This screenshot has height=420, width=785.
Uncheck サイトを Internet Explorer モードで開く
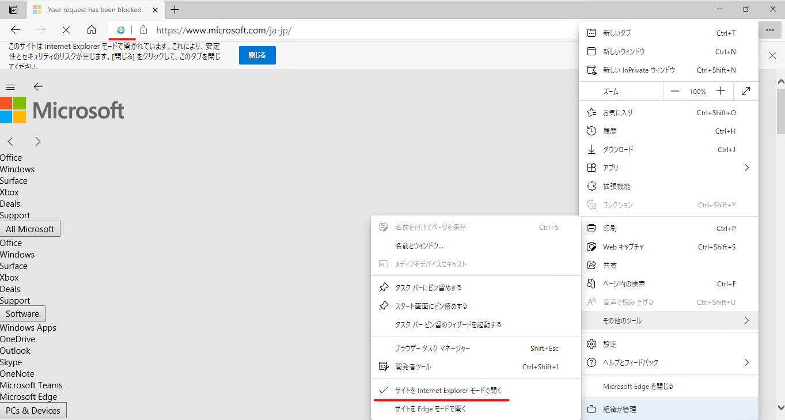pos(448,391)
